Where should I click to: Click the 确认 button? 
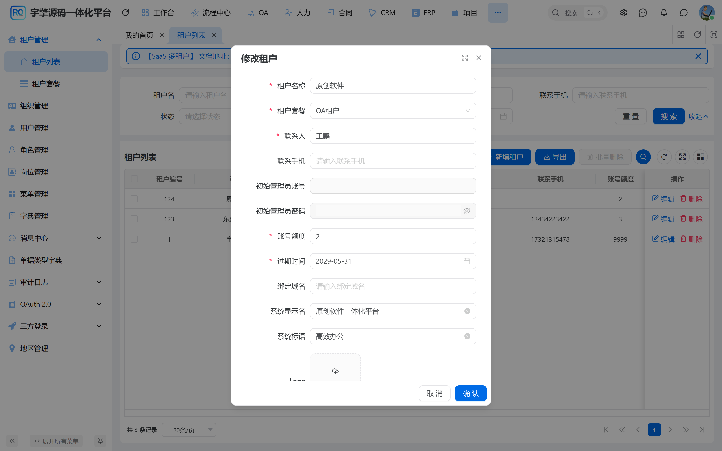471,393
